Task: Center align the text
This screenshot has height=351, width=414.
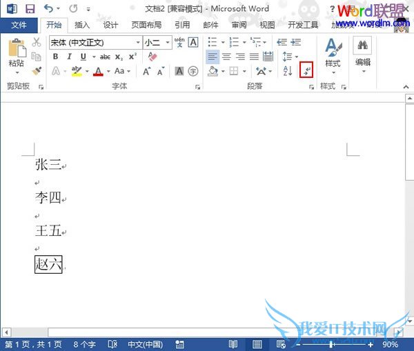Action: (x=226, y=57)
